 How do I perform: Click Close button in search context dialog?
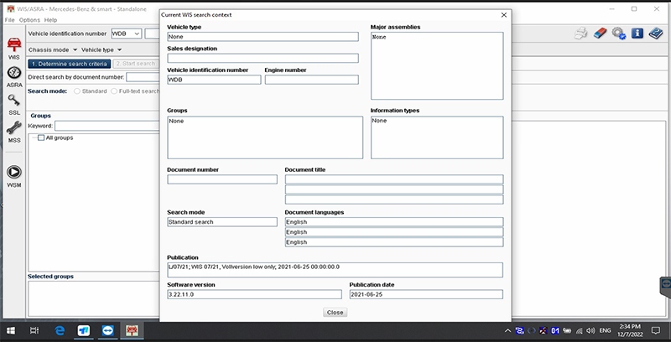(335, 313)
